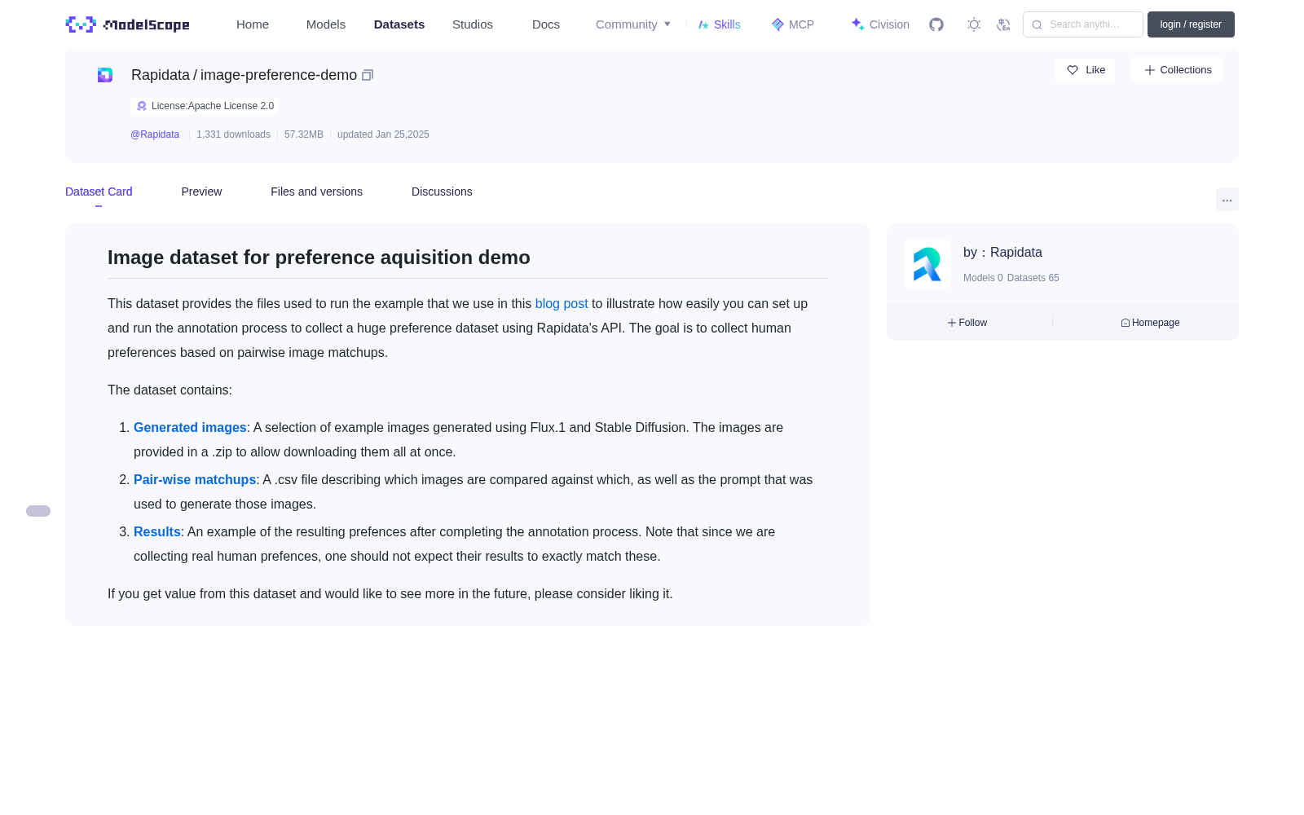Click the updated Jan 25,2025 text
The image size is (1304, 815).
point(383,134)
